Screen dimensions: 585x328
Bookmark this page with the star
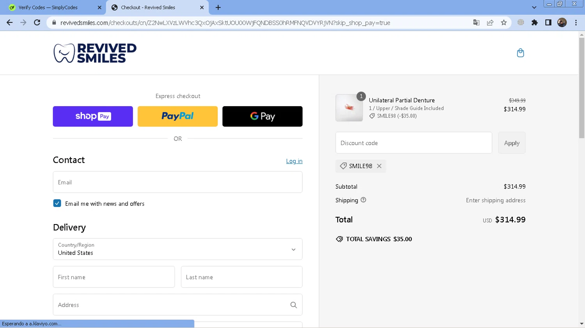tap(504, 23)
